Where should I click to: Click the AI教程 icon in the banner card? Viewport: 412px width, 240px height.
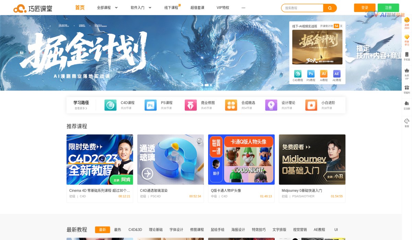click(323, 74)
